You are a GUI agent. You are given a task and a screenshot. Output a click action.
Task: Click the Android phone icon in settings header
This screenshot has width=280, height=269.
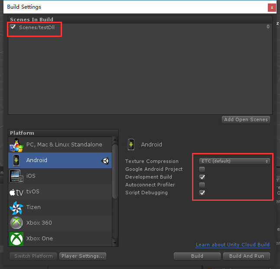point(131,145)
